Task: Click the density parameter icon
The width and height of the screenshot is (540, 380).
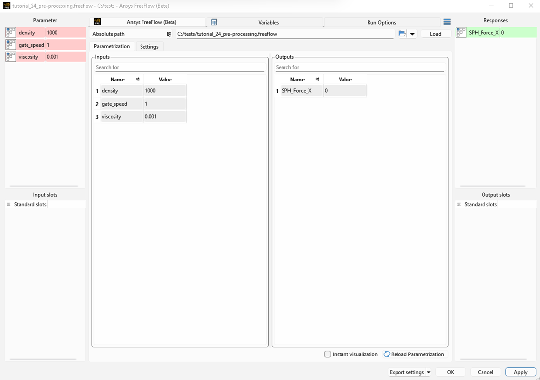Action: (11, 32)
